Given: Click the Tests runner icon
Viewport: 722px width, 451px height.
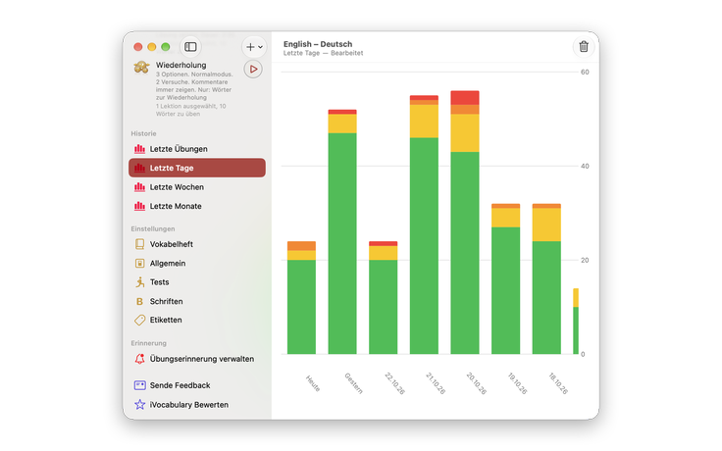Looking at the screenshot, I should click(139, 282).
